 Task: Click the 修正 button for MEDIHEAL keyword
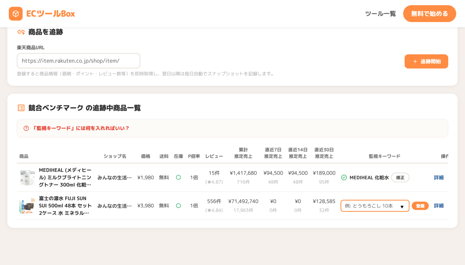click(400, 178)
